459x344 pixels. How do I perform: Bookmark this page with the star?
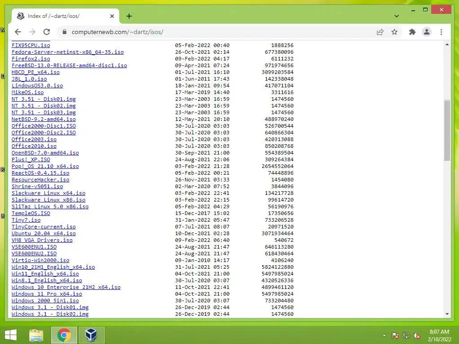(394, 32)
